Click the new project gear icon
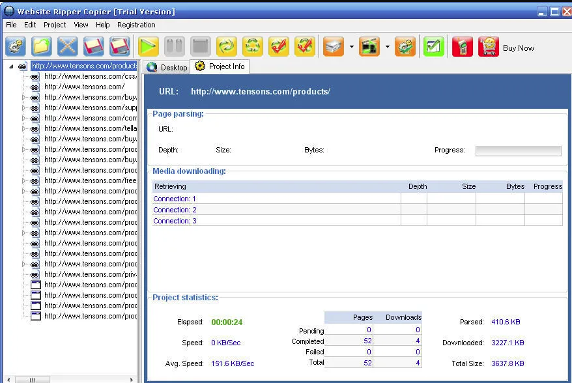572x383 pixels. (16, 46)
